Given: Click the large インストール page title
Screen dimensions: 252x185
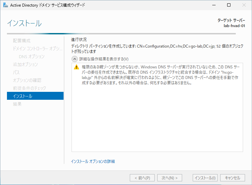Looking at the screenshot, I should point(25,23).
